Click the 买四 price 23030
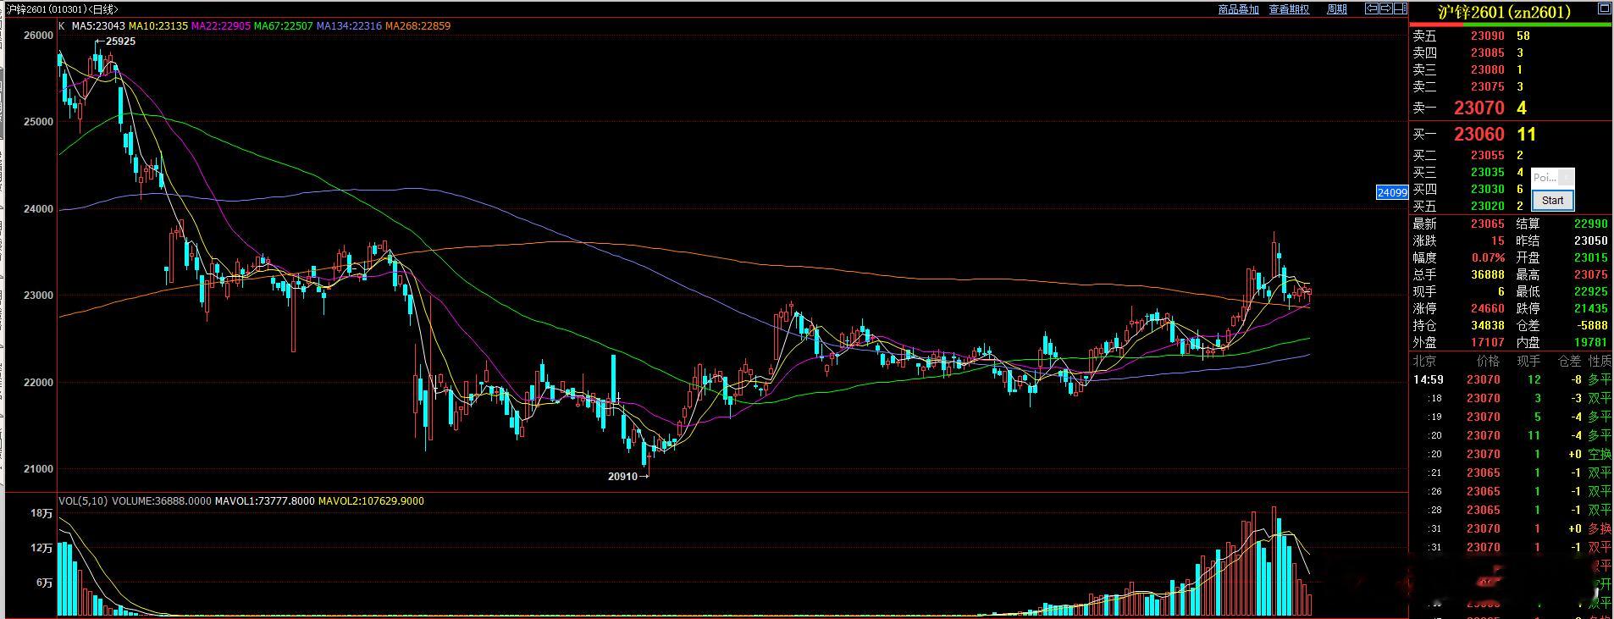The height and width of the screenshot is (619, 1614). pos(1488,189)
